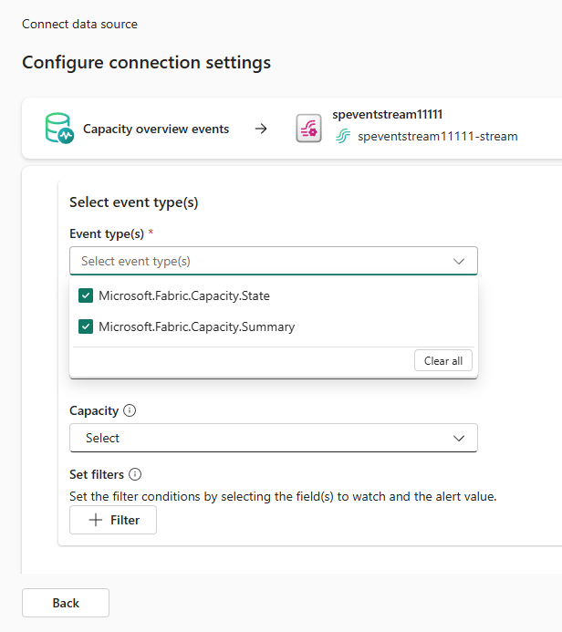Click the Configure connection settings heading
This screenshot has height=632, width=562.
146,63
